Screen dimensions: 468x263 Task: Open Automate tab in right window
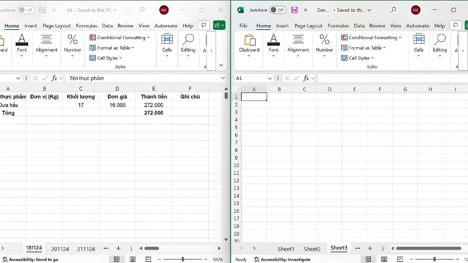[418, 26]
